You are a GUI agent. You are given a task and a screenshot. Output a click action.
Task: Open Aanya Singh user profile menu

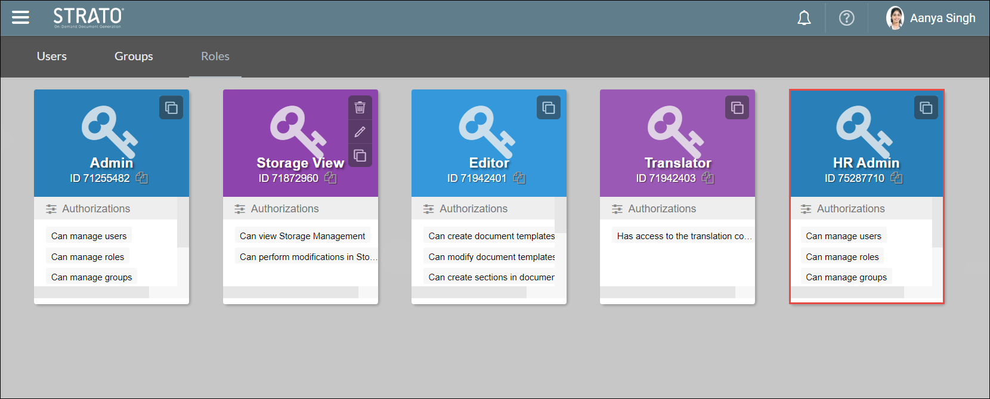click(930, 18)
